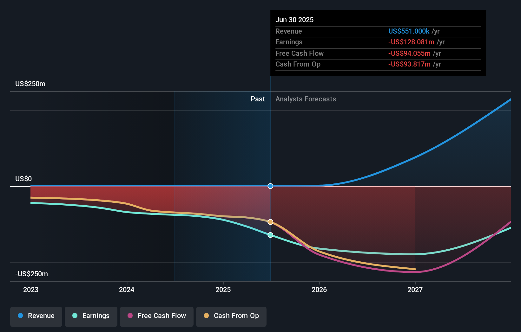The height and width of the screenshot is (332, 521).
Task: Click the Analysts Forecasts label
Action: pos(306,99)
